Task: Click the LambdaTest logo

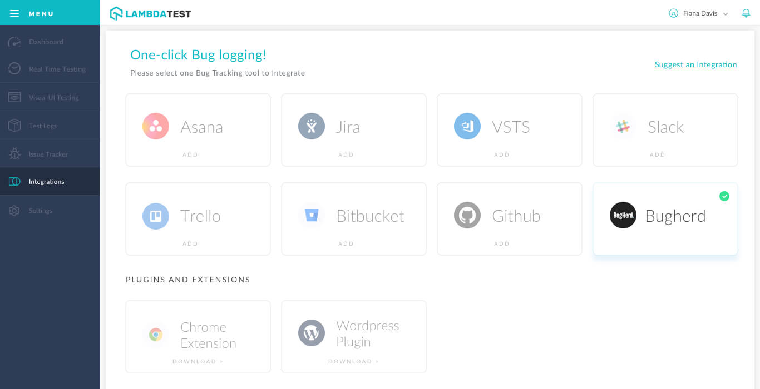Action: pos(150,13)
